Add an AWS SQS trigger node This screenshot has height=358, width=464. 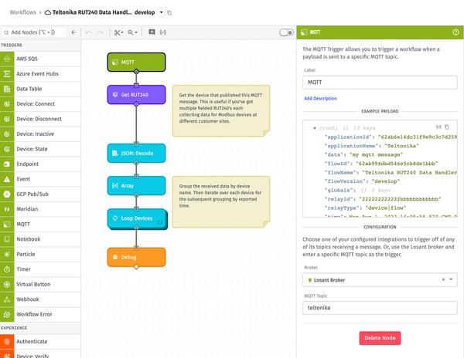tap(40, 59)
